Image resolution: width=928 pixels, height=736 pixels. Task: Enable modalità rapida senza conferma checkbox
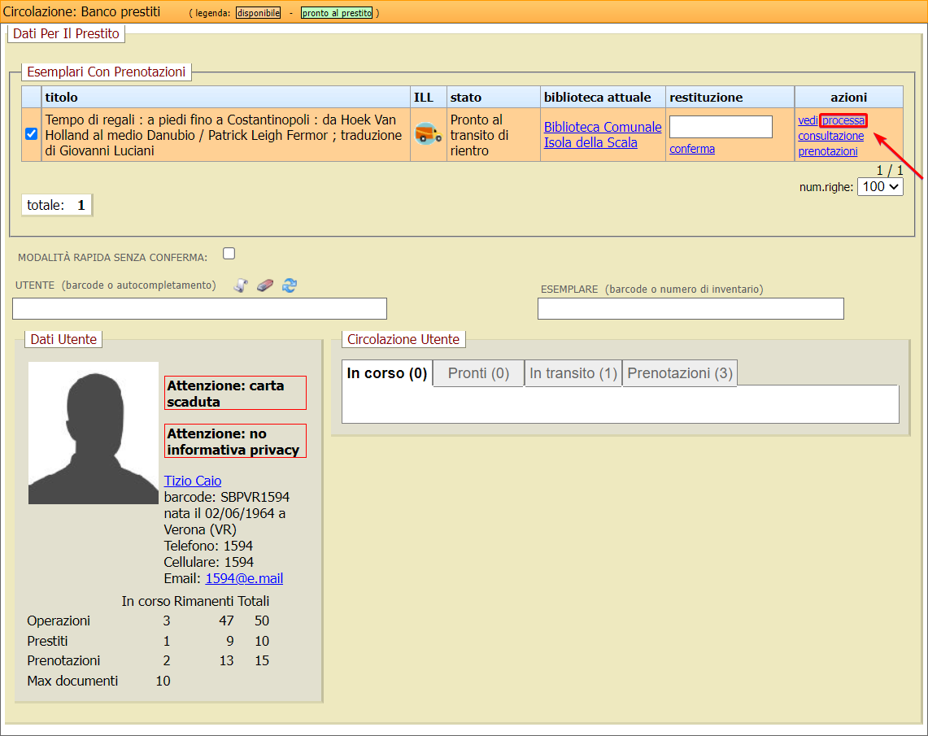tap(229, 254)
